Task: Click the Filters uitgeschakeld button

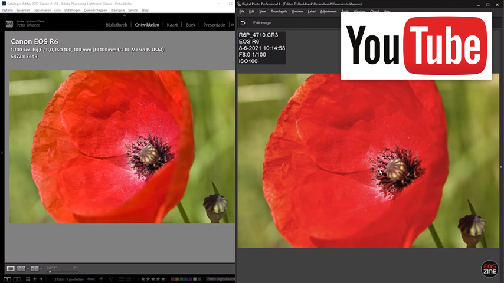Action: [x=220, y=279]
